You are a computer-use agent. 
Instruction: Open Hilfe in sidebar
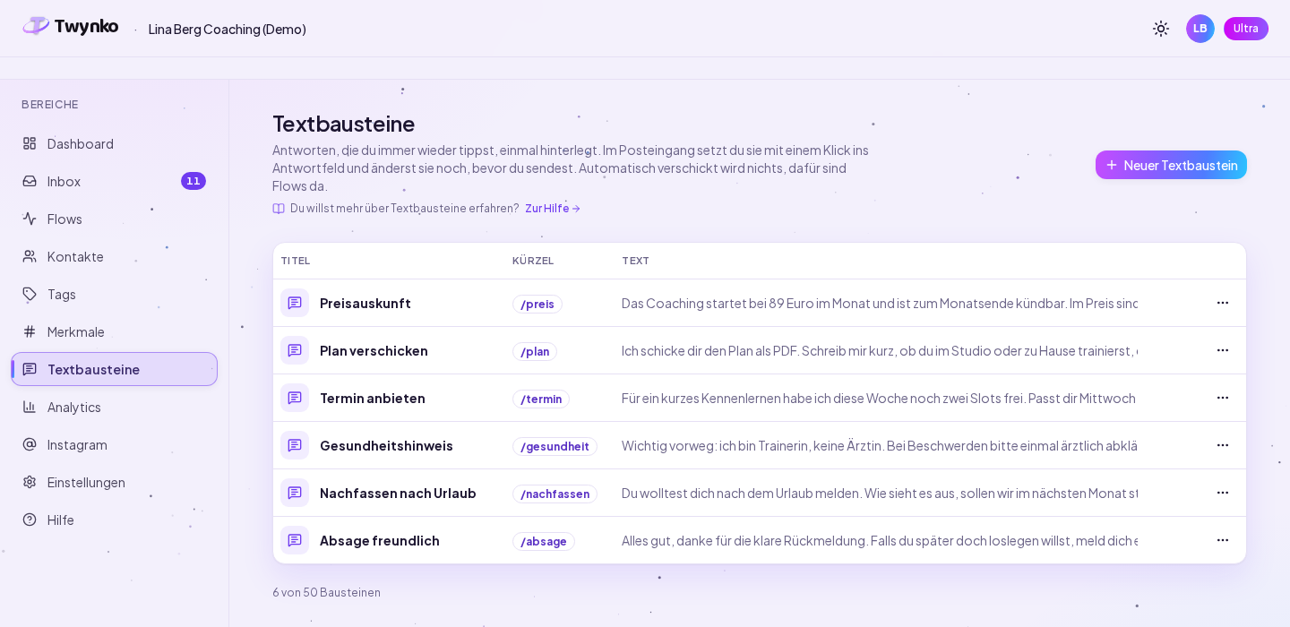pos(115,520)
